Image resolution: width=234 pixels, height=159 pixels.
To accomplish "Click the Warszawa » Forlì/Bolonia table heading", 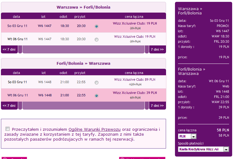I will pyautogui.click(x=83, y=7).
